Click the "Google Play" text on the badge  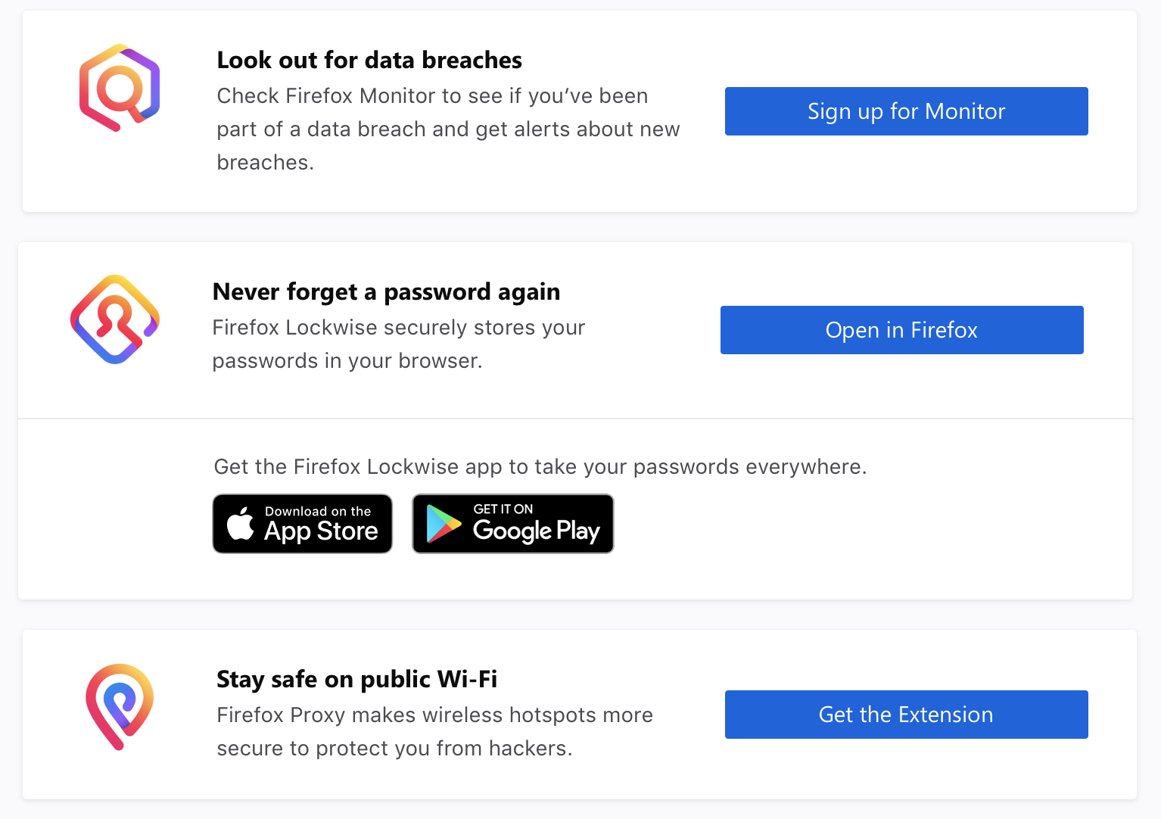pos(536,531)
